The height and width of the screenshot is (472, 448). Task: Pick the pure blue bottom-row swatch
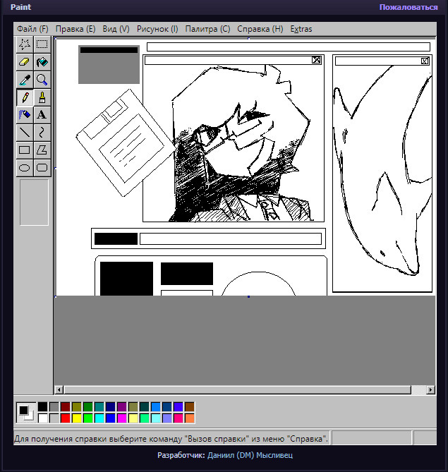tap(111, 418)
